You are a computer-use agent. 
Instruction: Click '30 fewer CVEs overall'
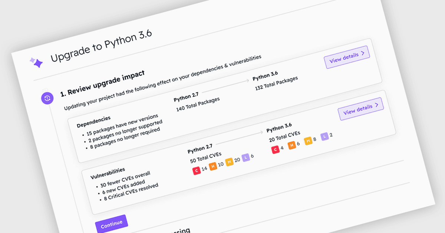coord(125,179)
